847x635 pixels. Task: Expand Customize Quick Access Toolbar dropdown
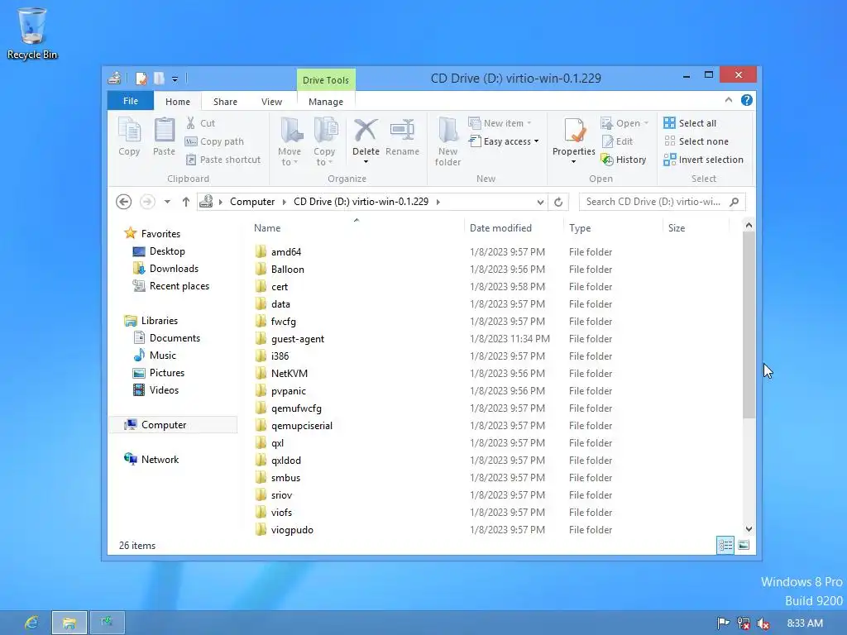coord(175,79)
